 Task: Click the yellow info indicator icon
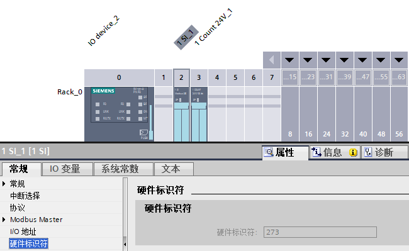pos(353,152)
